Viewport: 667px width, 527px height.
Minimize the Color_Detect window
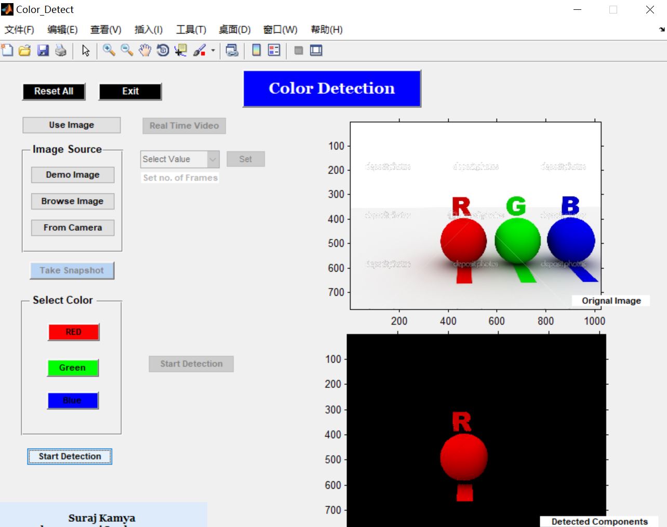577,9
